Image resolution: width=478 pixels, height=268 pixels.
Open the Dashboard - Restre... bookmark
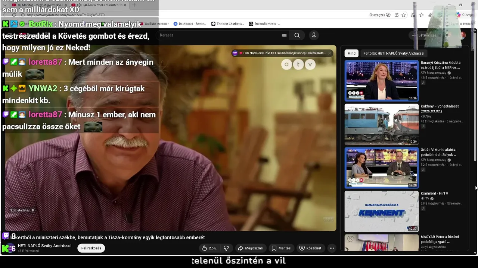pos(189,24)
